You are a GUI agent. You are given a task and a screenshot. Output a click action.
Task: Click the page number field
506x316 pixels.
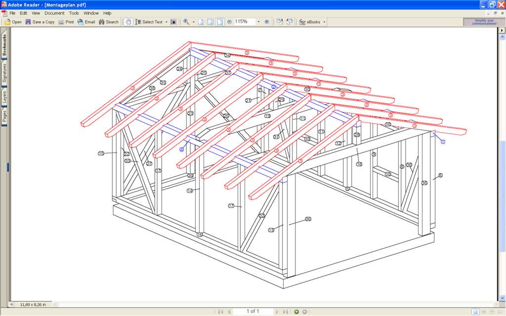[x=253, y=312]
